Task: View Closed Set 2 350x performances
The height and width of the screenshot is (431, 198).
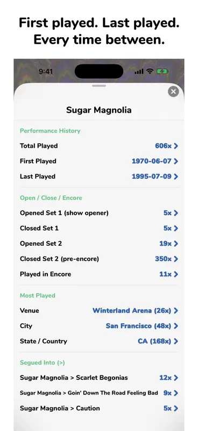Action: [167, 259]
